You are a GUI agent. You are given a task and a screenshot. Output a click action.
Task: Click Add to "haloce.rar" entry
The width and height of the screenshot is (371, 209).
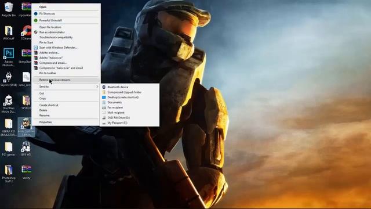tap(66, 58)
